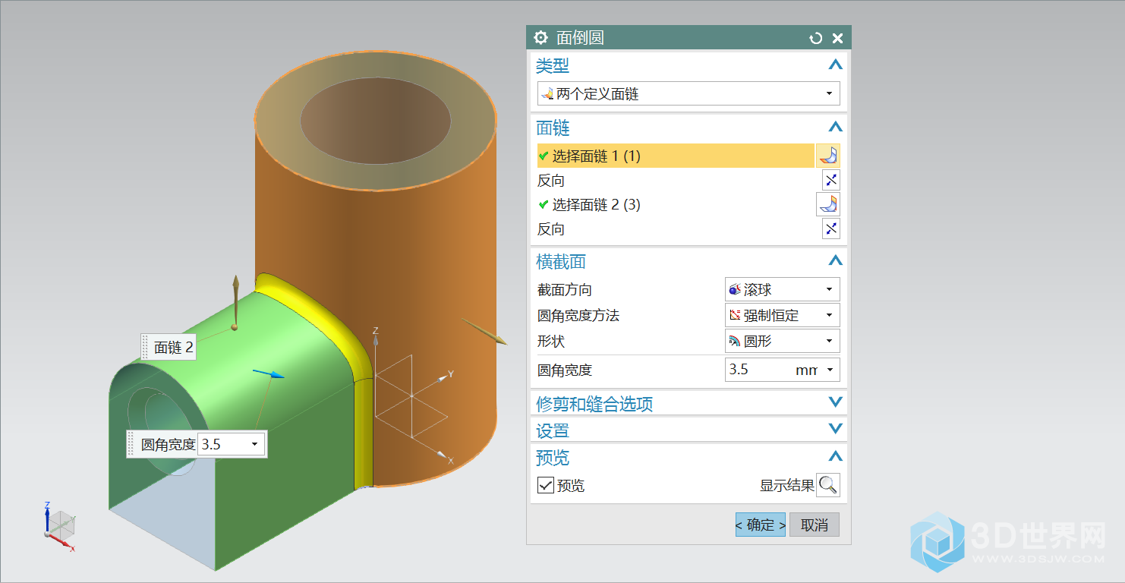
Task: Expand the 设置 section
Action: click(x=835, y=430)
